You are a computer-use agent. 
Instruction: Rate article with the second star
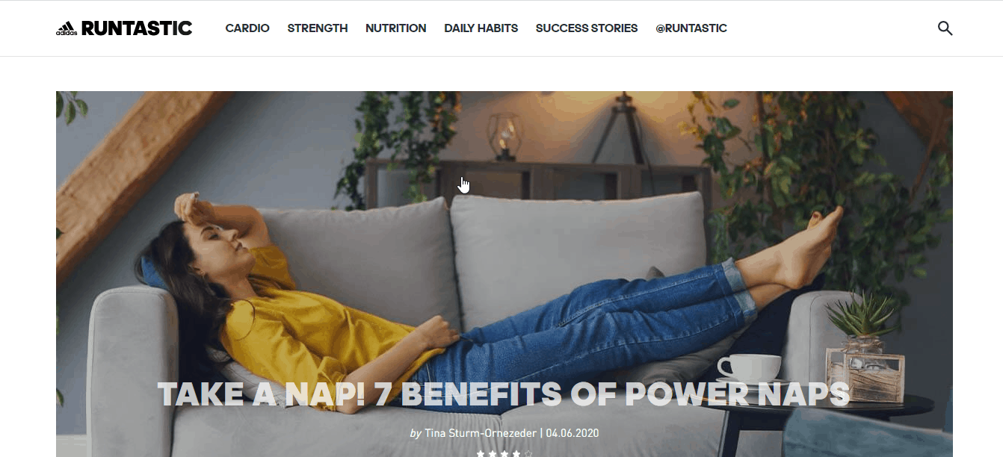click(x=493, y=453)
